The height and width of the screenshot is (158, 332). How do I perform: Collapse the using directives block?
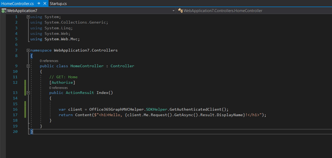(28, 17)
